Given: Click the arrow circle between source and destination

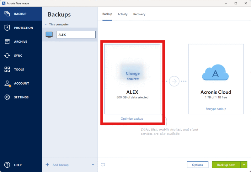Looking at the screenshot, I should [x=174, y=81].
